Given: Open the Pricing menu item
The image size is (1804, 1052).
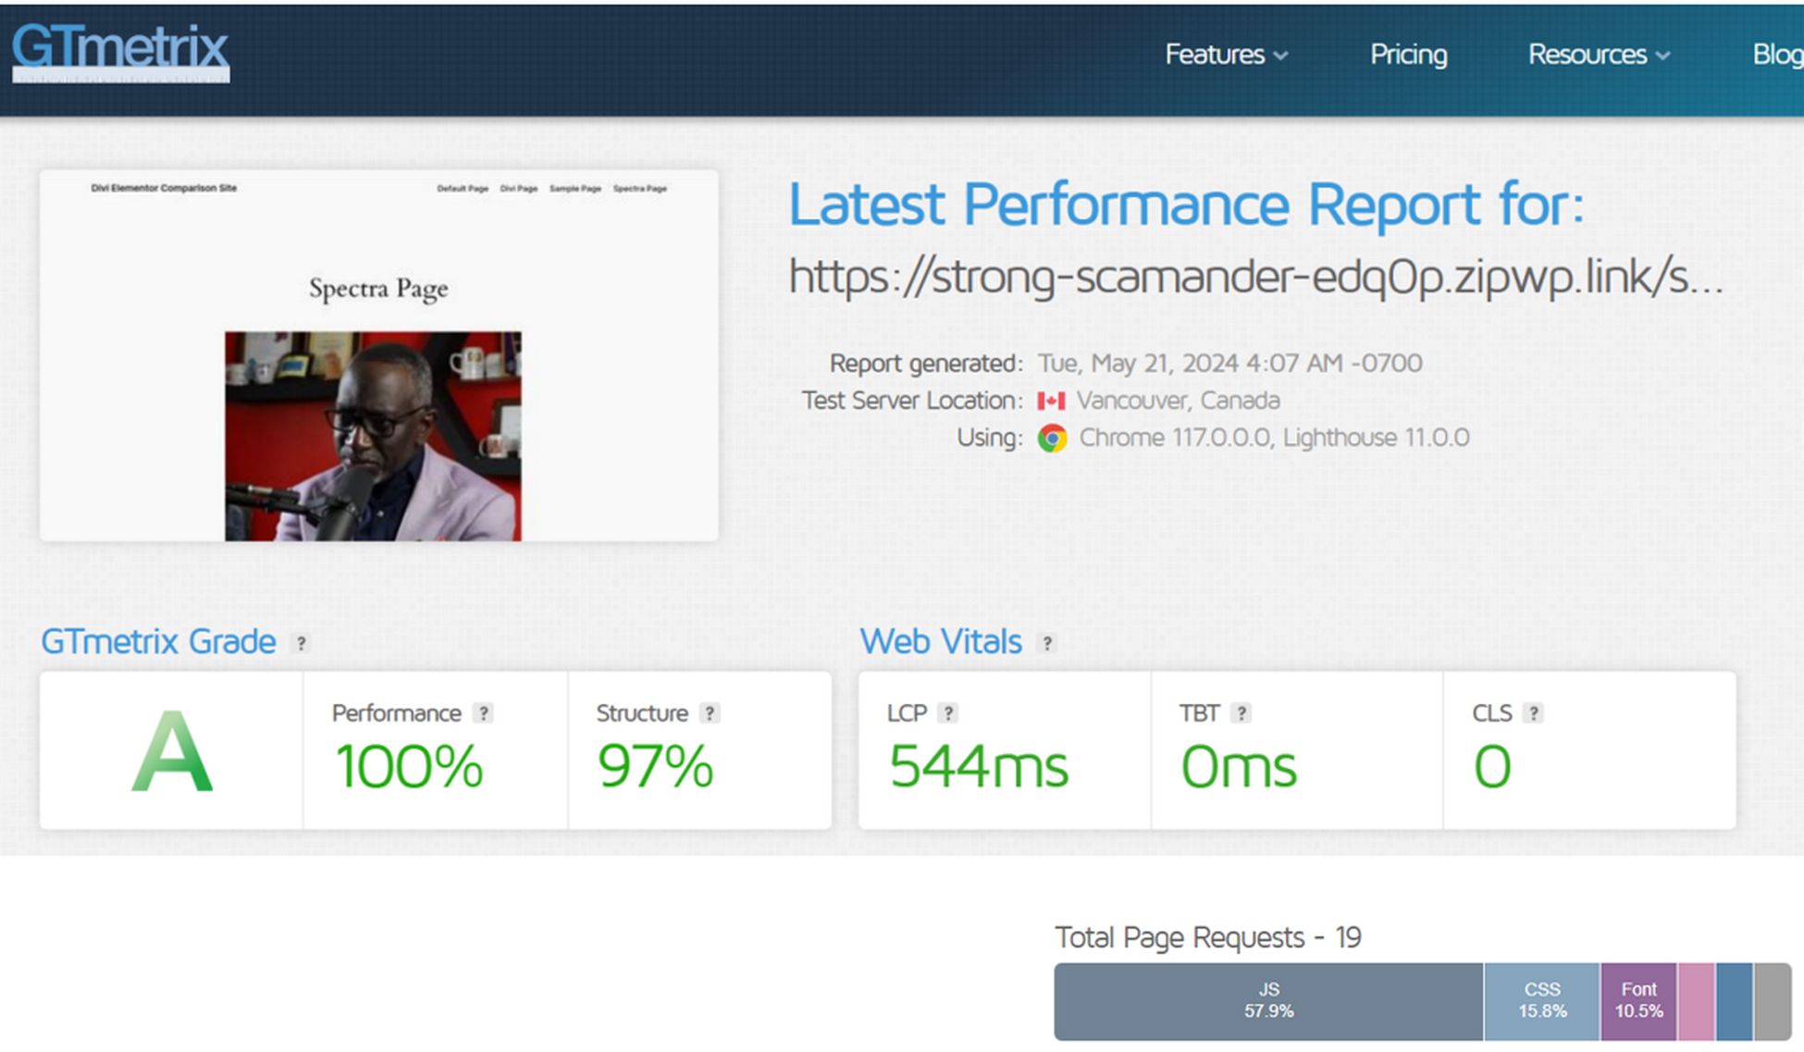Looking at the screenshot, I should point(1408,56).
